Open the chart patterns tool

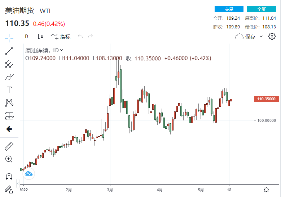tap(9, 103)
